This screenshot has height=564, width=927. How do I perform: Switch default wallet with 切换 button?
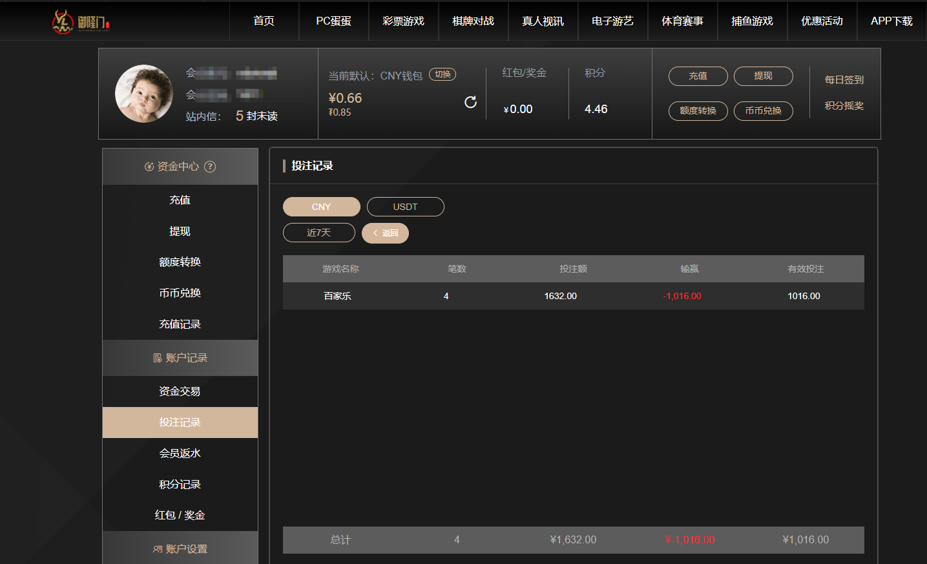point(443,74)
